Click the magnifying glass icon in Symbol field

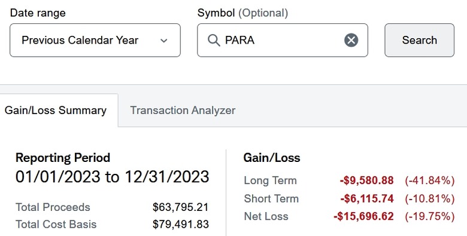coord(214,40)
